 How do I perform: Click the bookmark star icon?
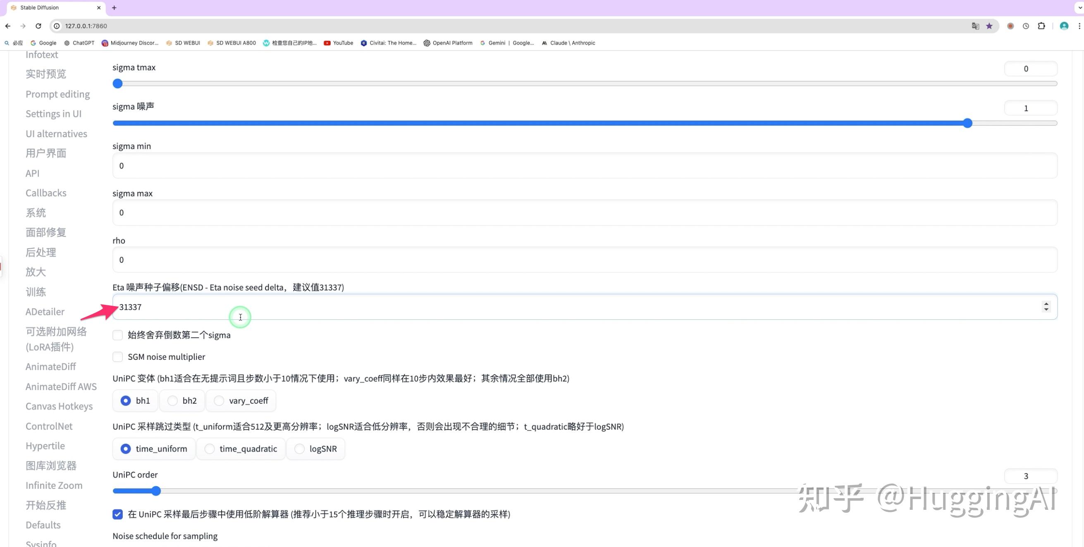[989, 26]
